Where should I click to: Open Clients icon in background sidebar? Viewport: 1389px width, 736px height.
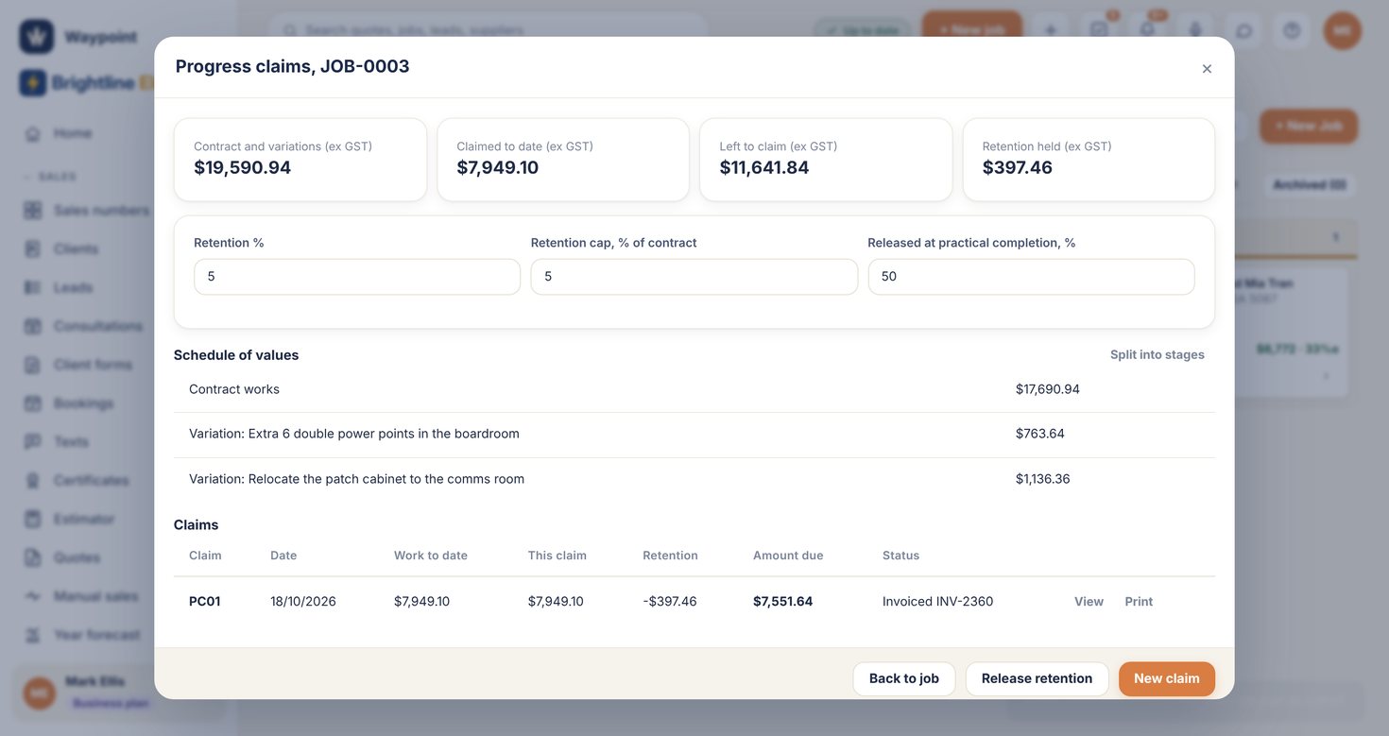33,248
